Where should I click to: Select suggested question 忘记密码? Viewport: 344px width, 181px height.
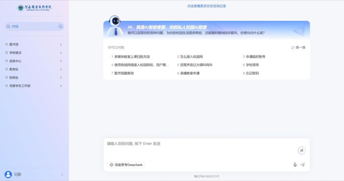coord(252,73)
